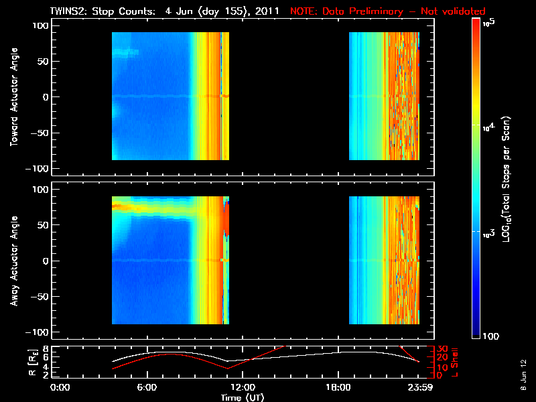Click the Toward panel morning data block
The width and height of the screenshot is (536, 402).
point(170,96)
